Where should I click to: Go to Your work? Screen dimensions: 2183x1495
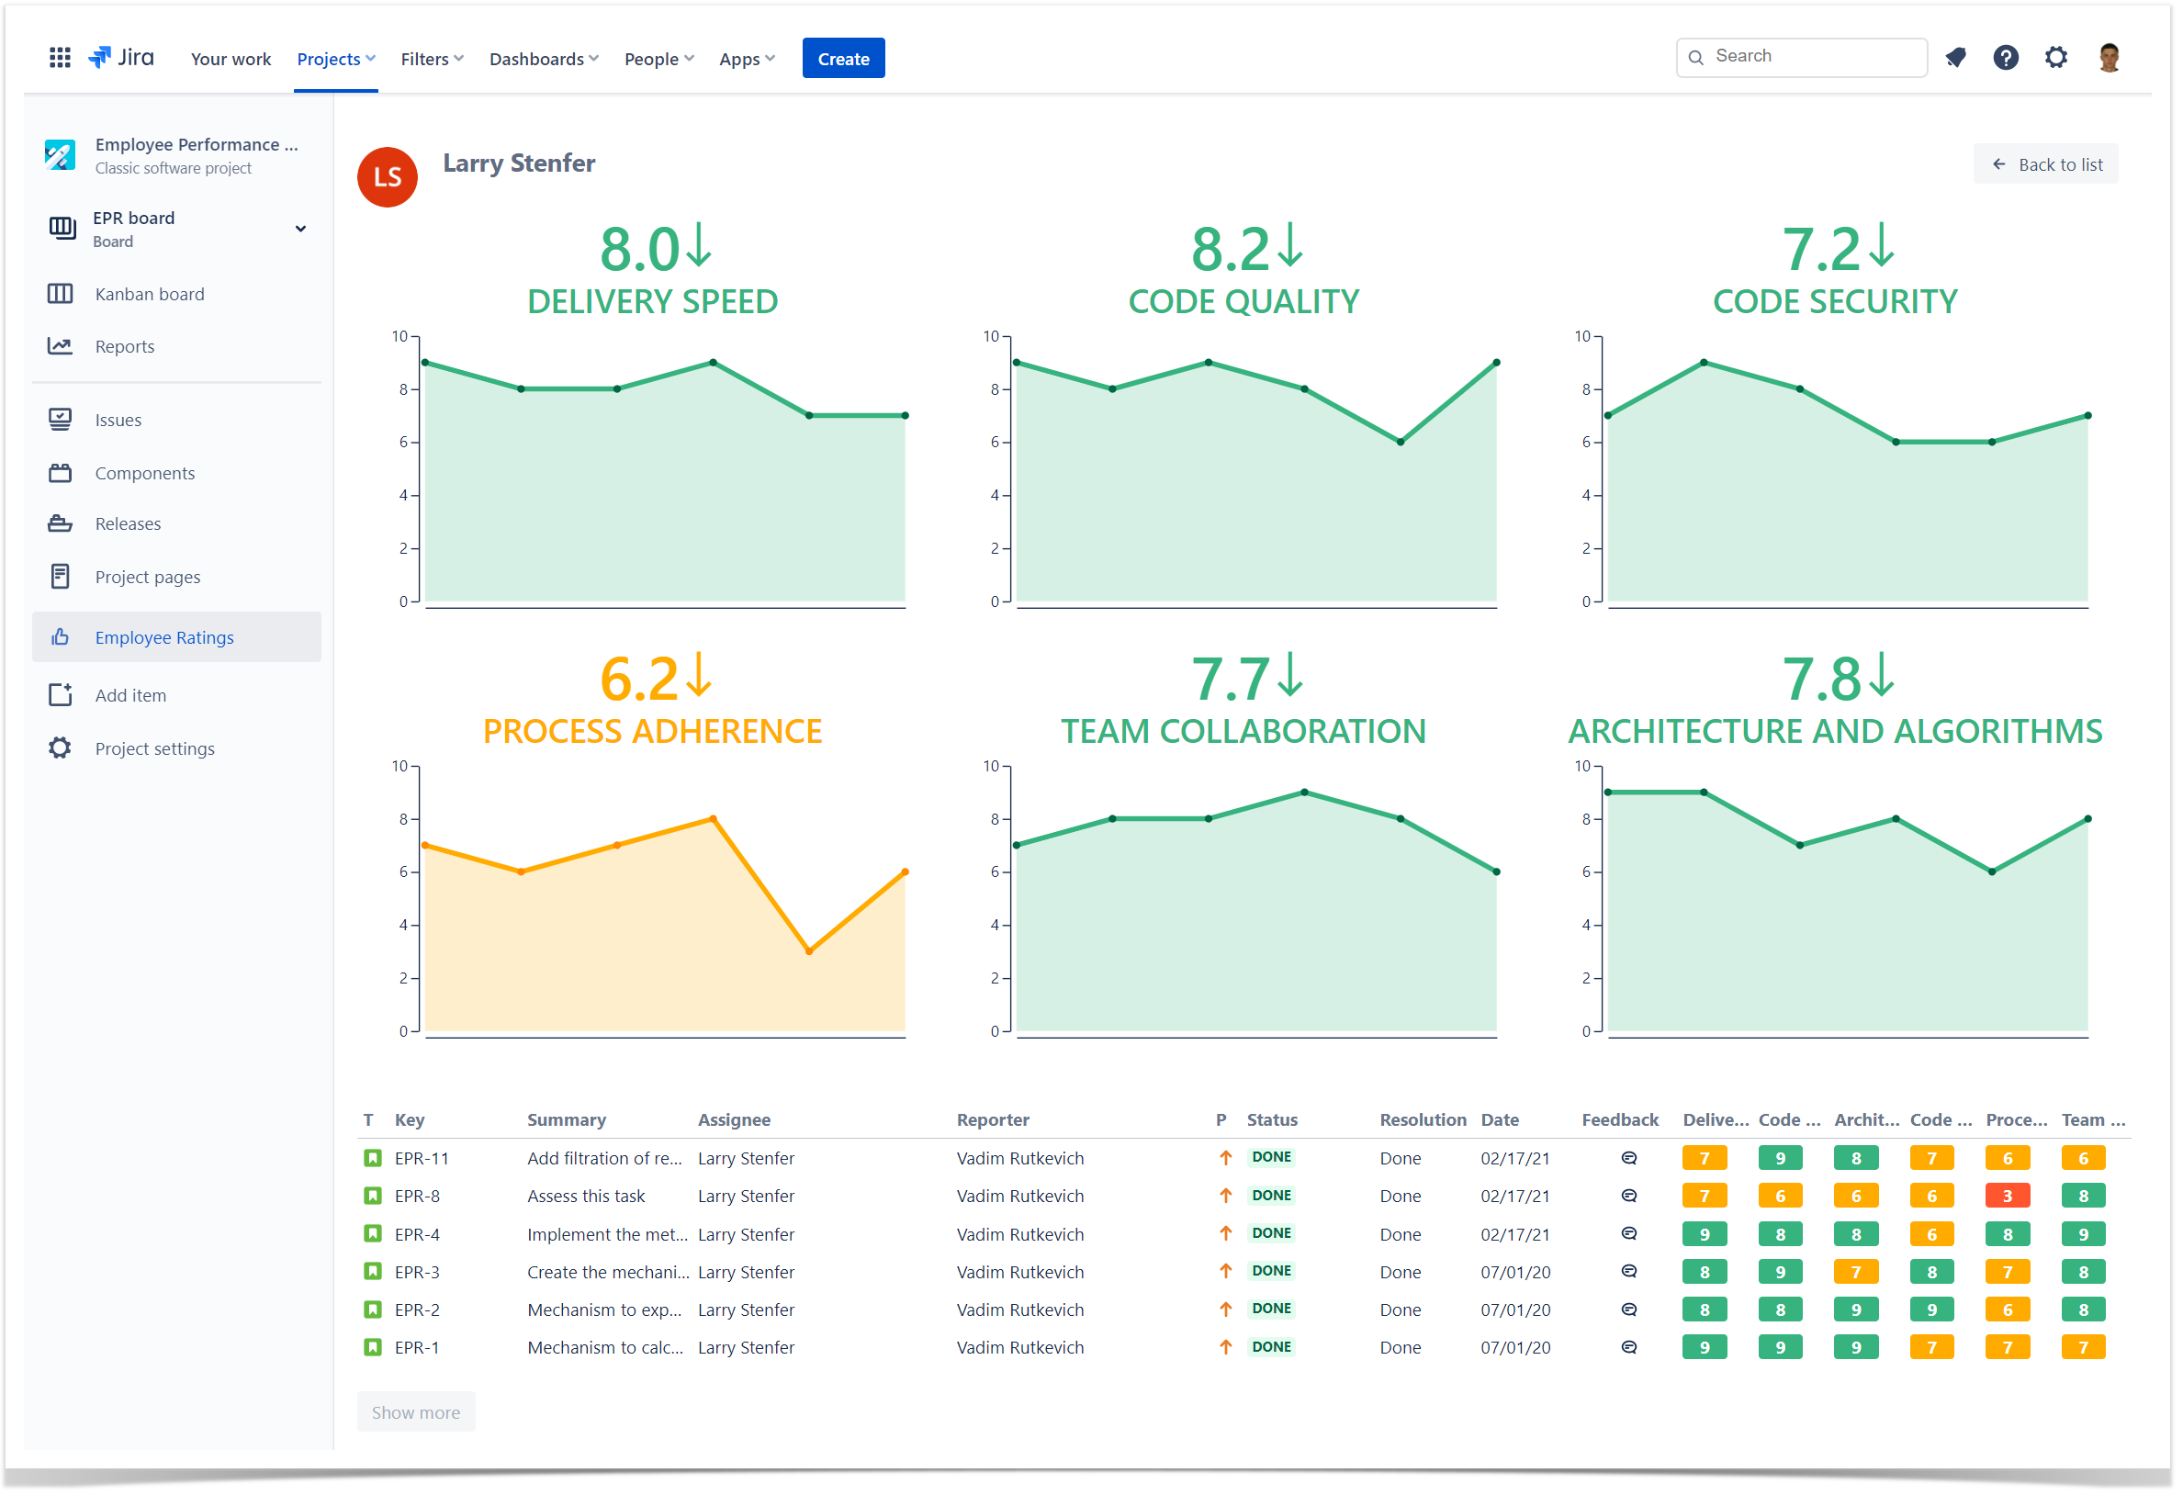(x=231, y=59)
